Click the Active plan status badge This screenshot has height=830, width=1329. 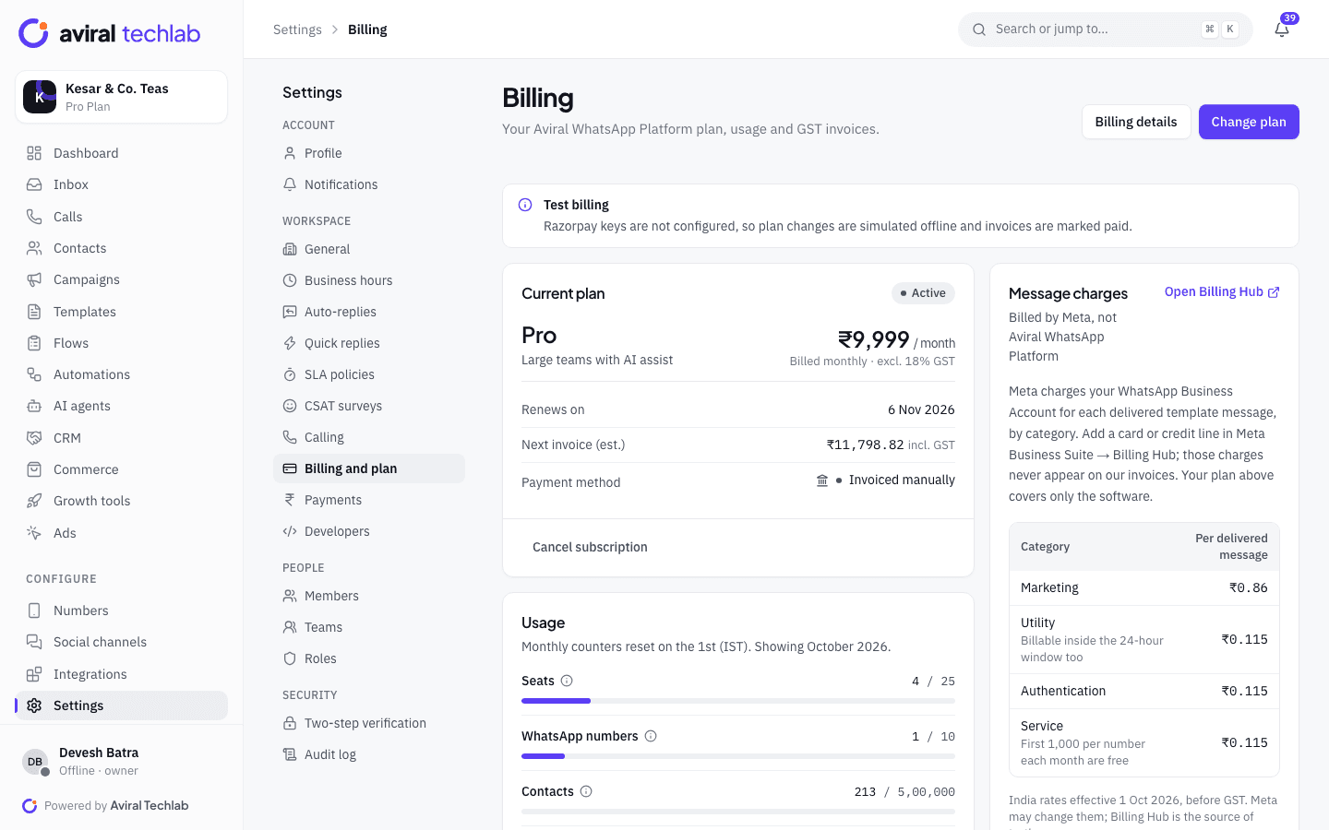[923, 293]
